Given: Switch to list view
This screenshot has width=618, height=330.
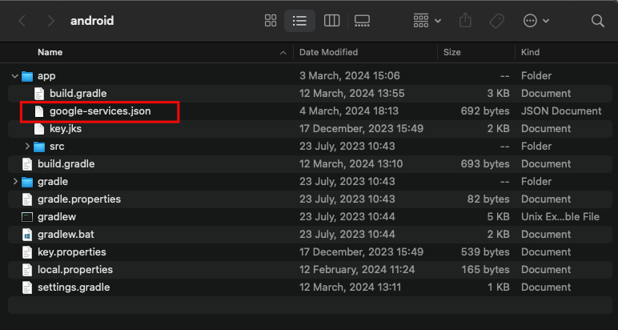Looking at the screenshot, I should pos(299,21).
